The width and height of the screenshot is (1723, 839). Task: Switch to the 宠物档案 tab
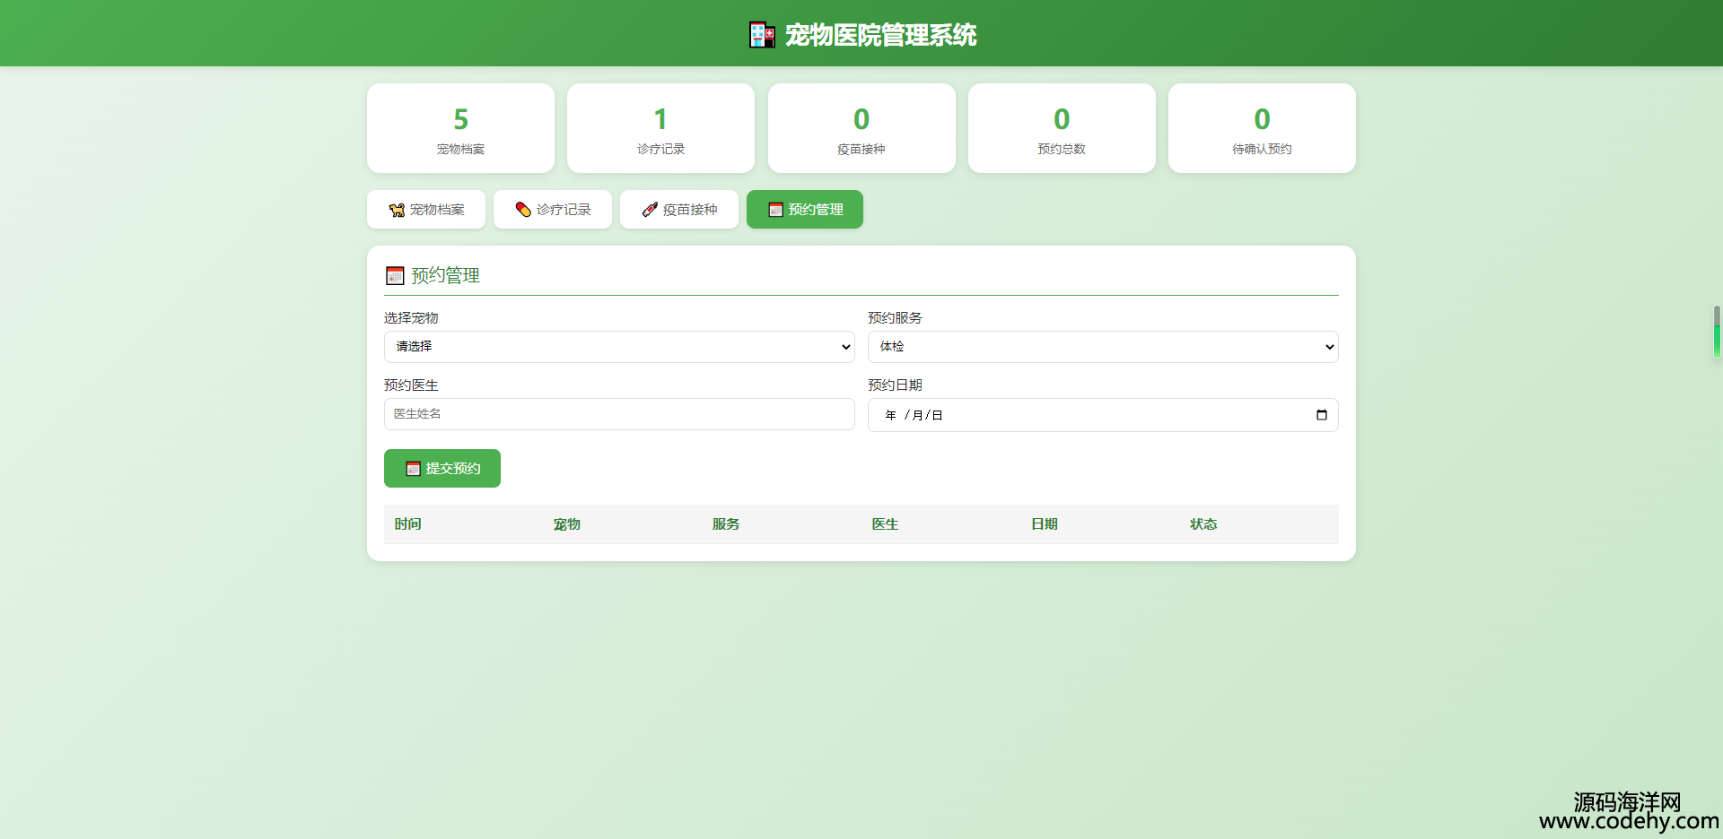[426, 210]
